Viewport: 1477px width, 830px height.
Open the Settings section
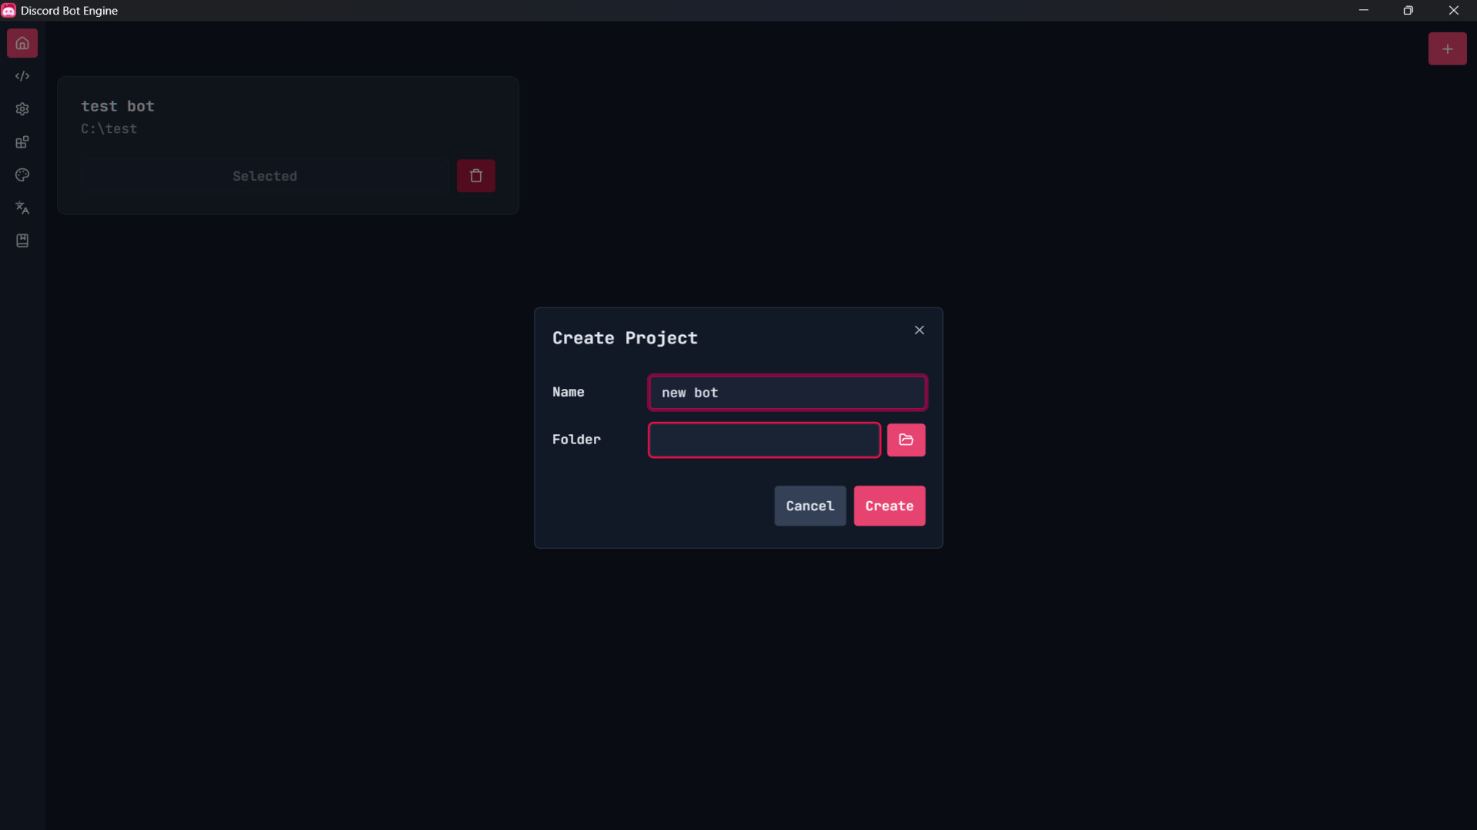click(x=22, y=109)
